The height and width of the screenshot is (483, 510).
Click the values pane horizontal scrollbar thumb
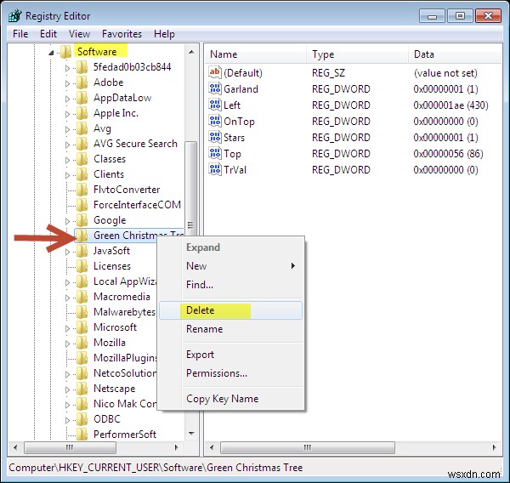(x=308, y=447)
